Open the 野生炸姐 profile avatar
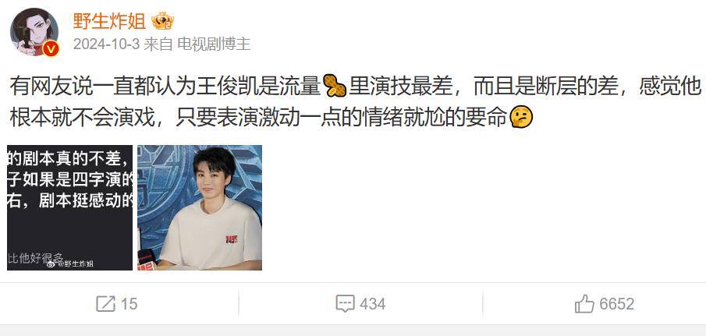 (34, 31)
